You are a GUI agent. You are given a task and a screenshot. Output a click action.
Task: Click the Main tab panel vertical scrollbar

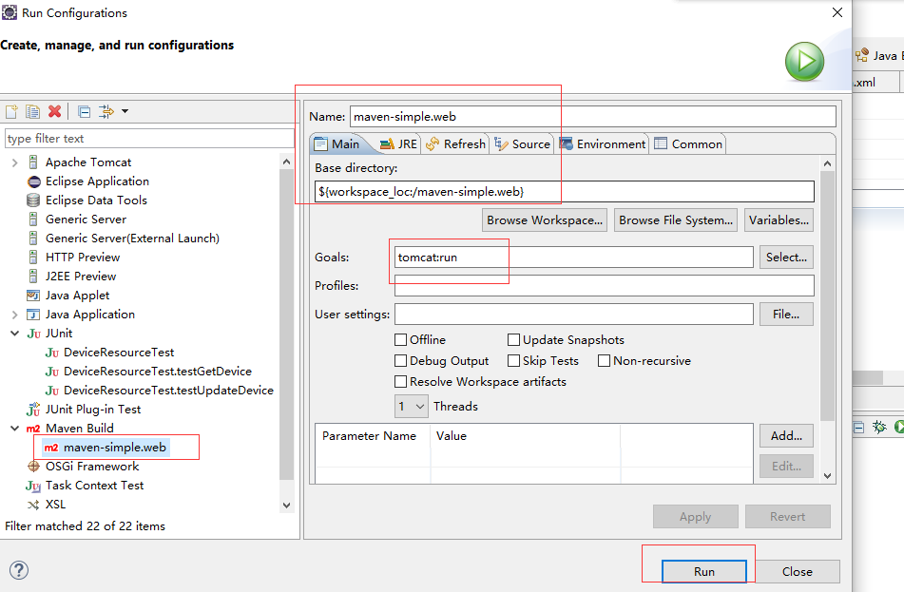(827, 296)
